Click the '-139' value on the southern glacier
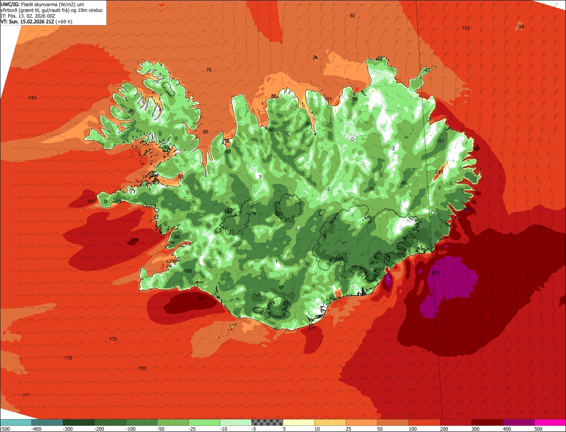The width and height of the screenshot is (566, 432). pos(287,303)
